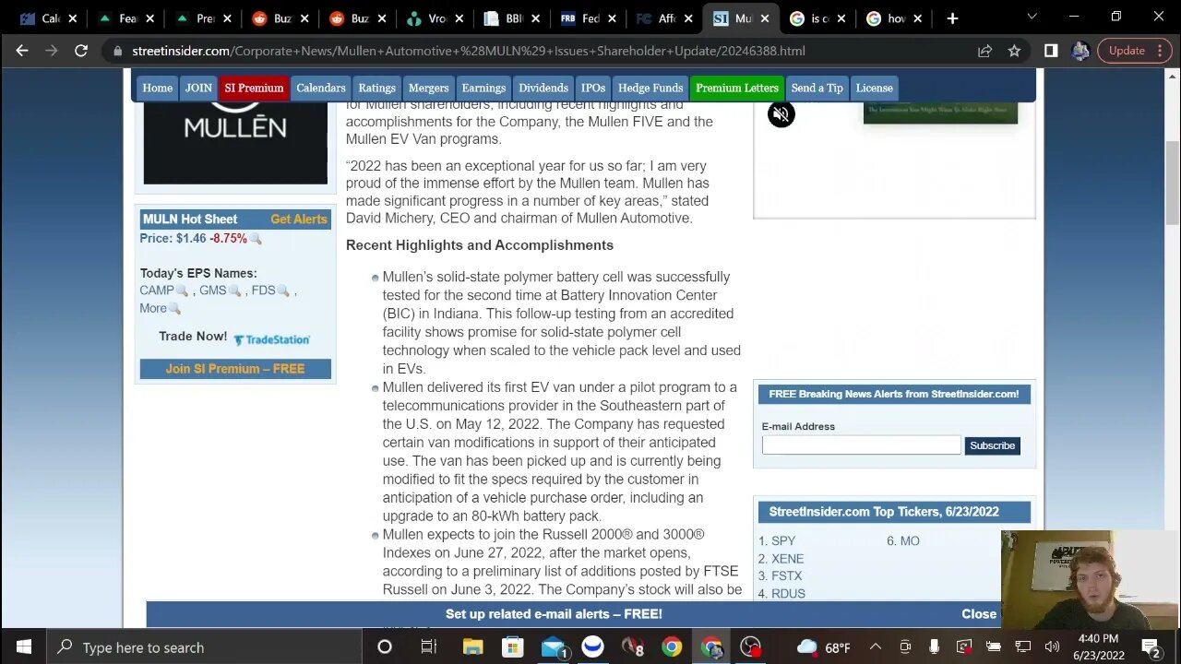
Task: Click the Mullen logo thumbnail
Action: [x=235, y=143]
